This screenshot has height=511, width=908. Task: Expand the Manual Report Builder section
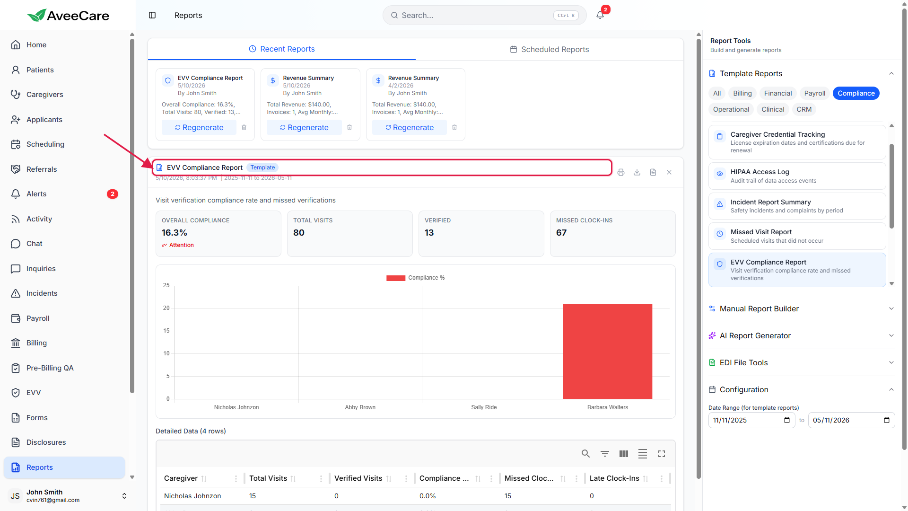pyautogui.click(x=802, y=308)
